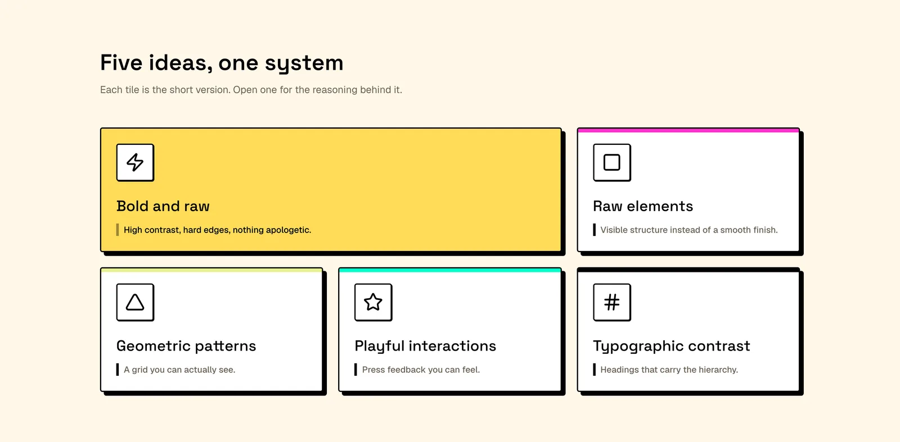The image size is (900, 442).
Task: Click the 'Five ideas, one system' heading
Action: (x=222, y=63)
